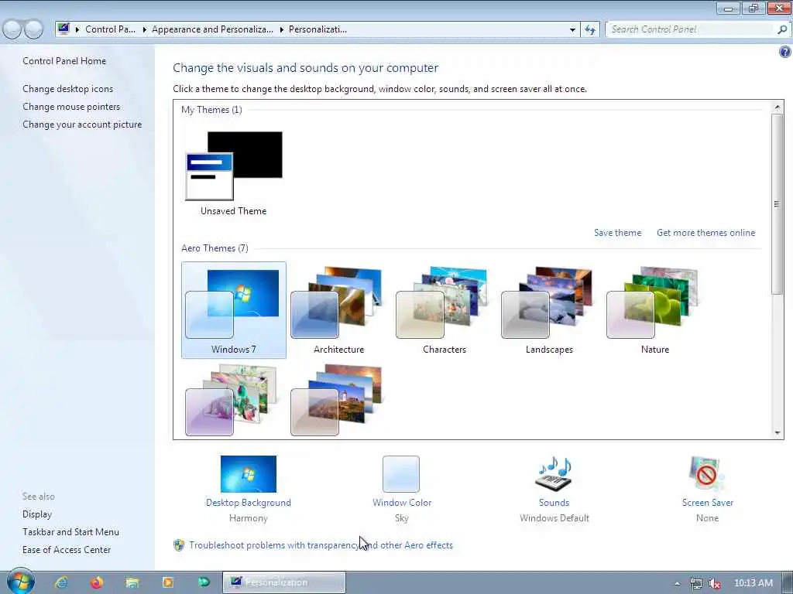Apply the Nature theme
The width and height of the screenshot is (793, 594).
pyautogui.click(x=654, y=309)
